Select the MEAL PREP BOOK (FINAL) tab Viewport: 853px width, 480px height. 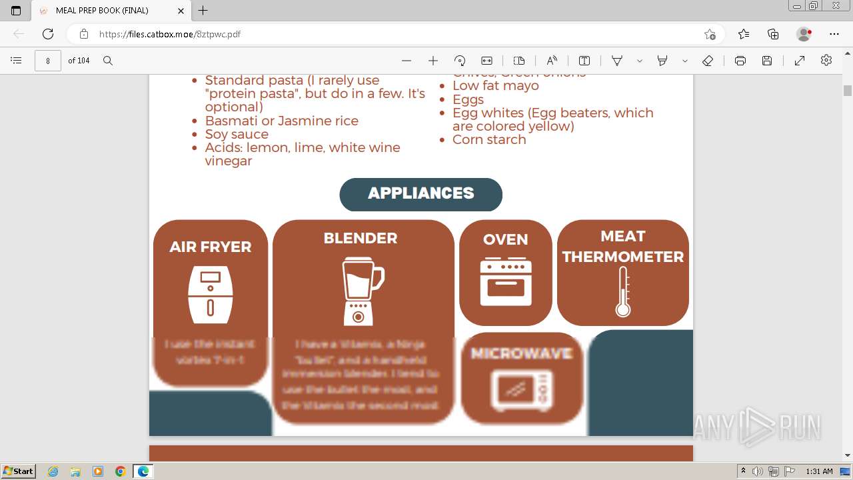click(x=111, y=11)
